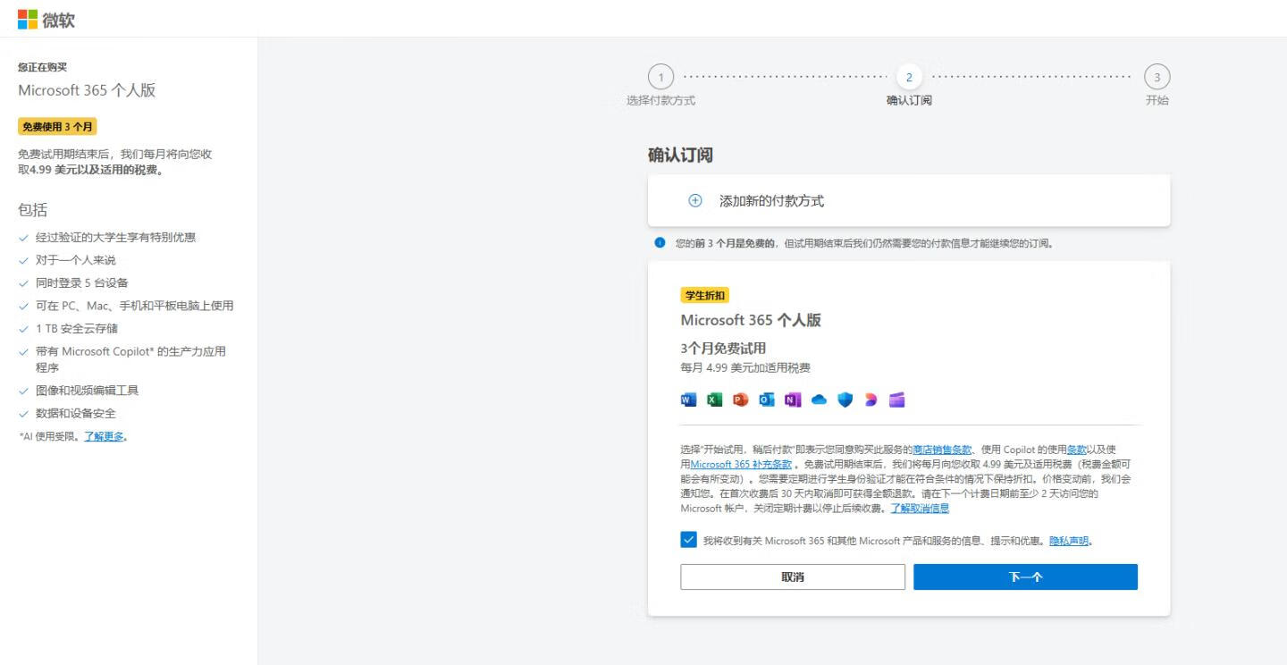Click the OneNote app icon

(x=793, y=400)
